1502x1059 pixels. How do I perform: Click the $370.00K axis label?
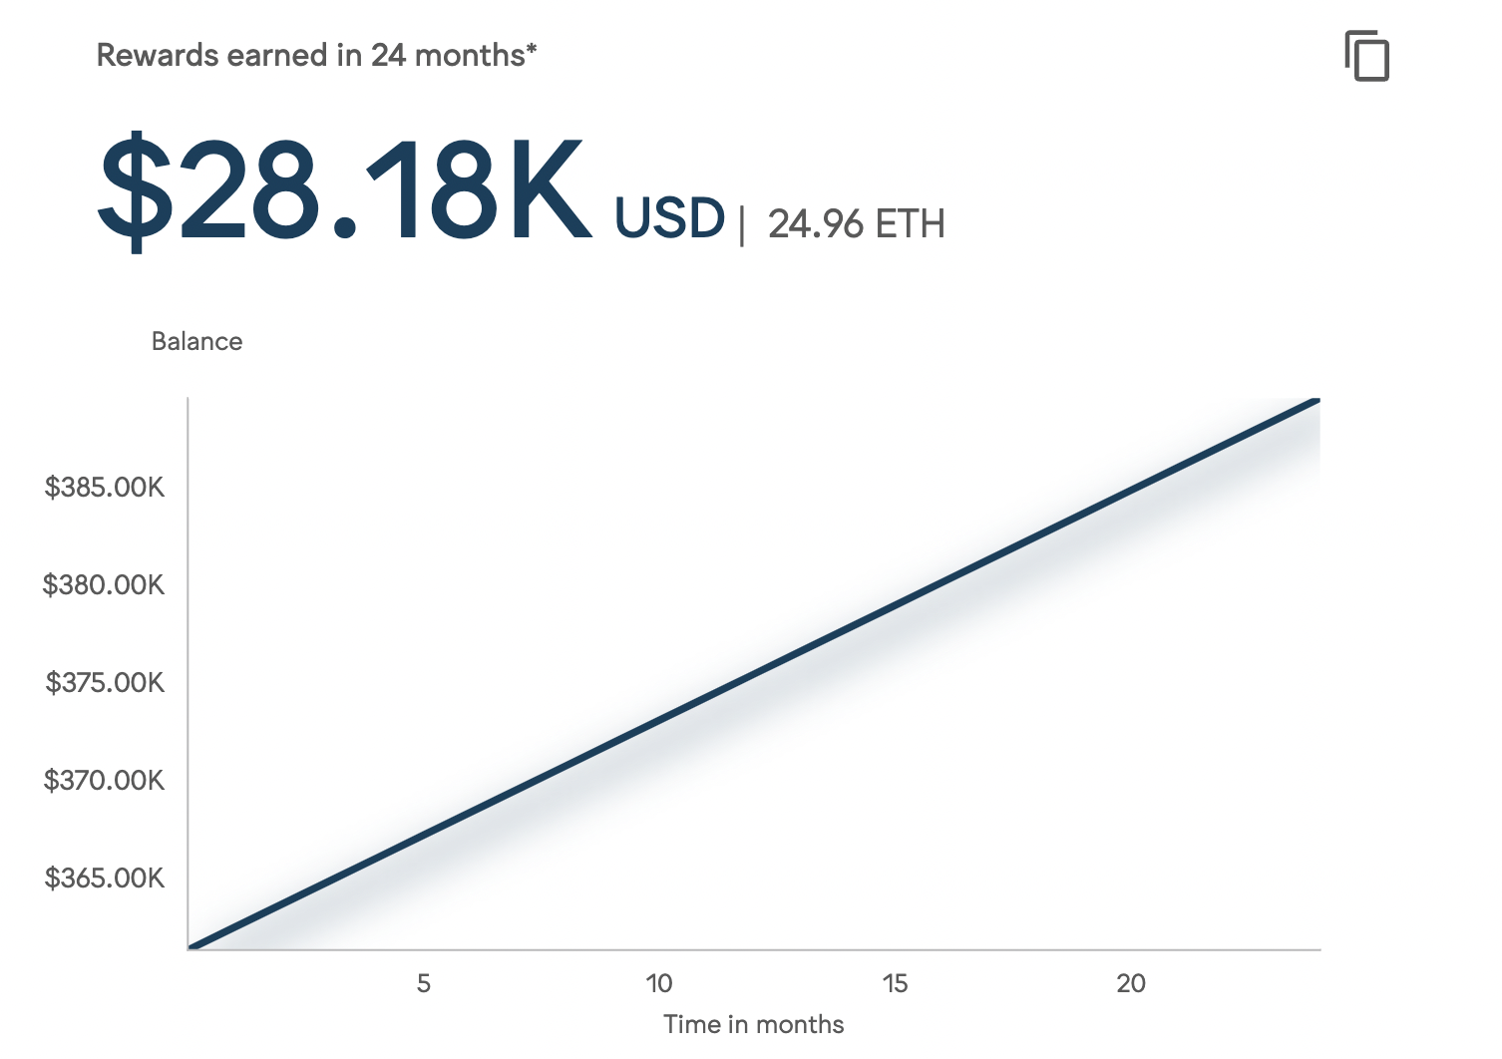(104, 780)
